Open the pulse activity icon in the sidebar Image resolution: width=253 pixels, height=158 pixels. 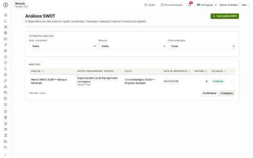pos(5,69)
